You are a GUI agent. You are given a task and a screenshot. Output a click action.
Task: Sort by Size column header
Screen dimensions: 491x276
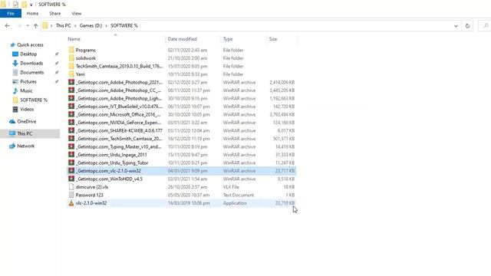(273, 39)
